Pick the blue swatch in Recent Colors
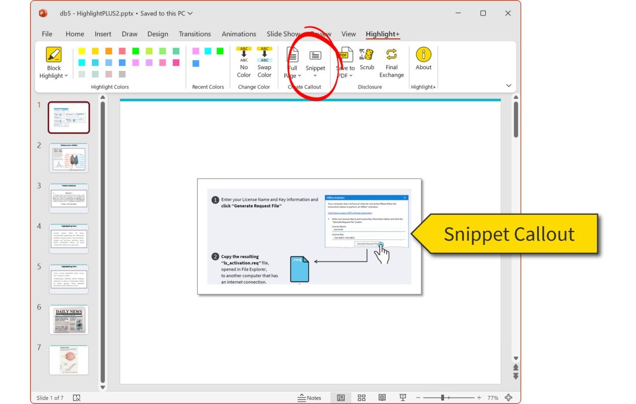Screen dimensions: 636x404 (196, 63)
